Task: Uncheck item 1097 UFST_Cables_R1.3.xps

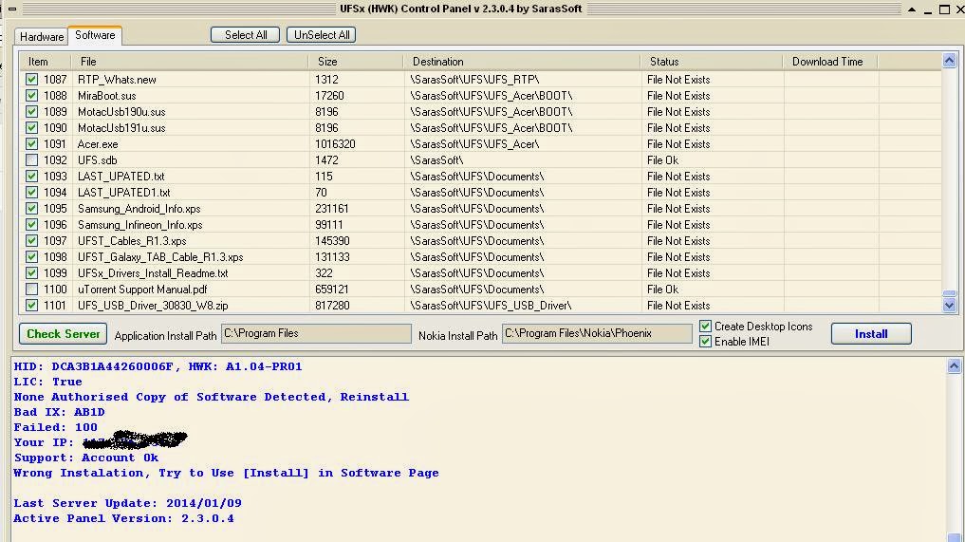Action: pyautogui.click(x=31, y=241)
